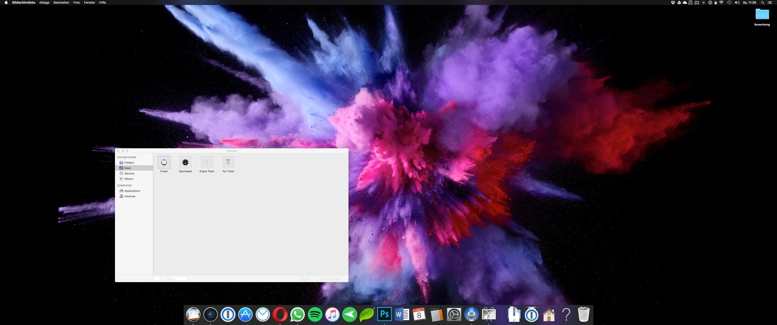Open the Airmail app in the Dock
The image size is (777, 325).
[x=263, y=314]
